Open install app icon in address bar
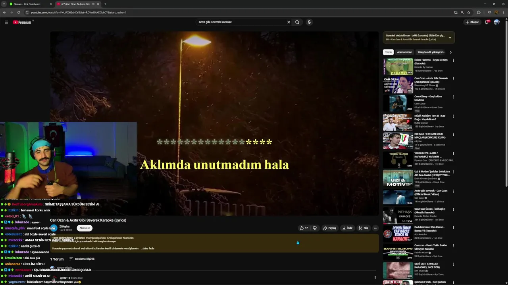 [x=456, y=12]
